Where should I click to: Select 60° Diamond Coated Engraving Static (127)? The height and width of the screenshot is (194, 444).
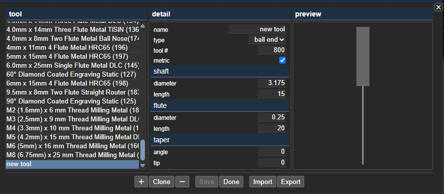(72, 75)
